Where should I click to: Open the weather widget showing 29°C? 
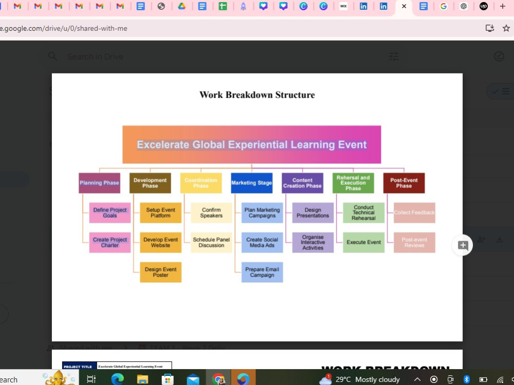point(359,379)
